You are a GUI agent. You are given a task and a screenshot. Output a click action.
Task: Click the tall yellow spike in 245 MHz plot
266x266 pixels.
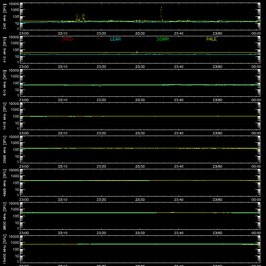click(x=161, y=14)
